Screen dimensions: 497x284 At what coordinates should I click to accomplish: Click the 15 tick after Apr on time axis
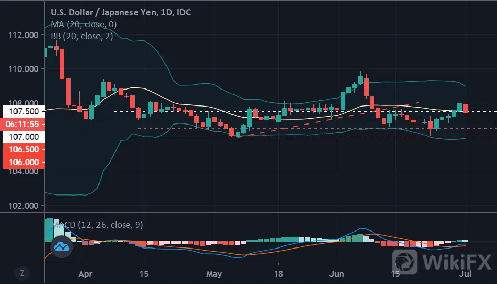tap(144, 274)
